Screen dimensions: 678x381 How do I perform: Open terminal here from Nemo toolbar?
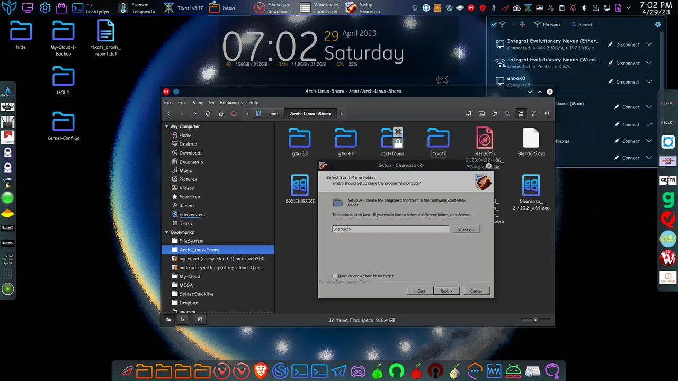pos(481,114)
